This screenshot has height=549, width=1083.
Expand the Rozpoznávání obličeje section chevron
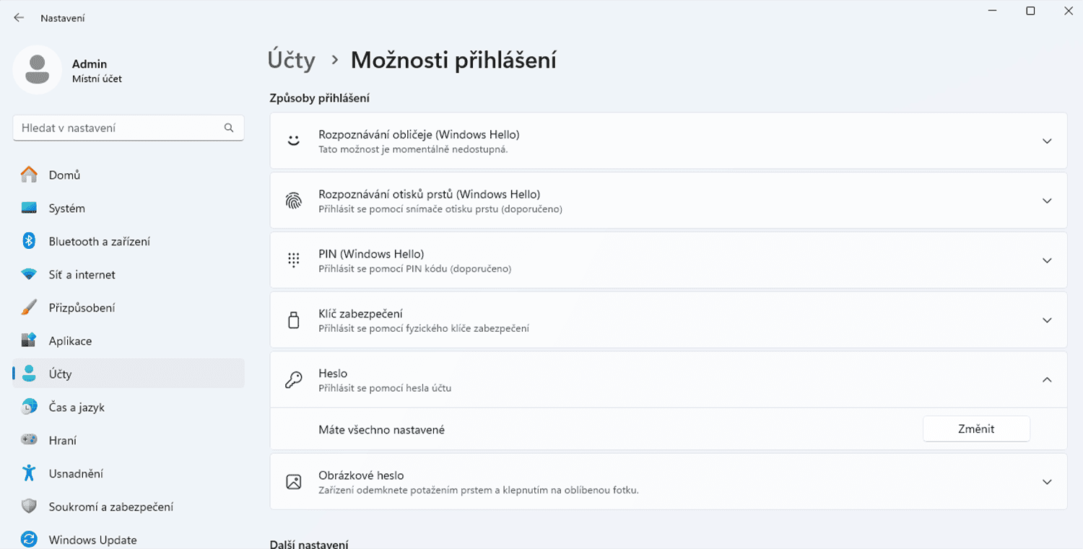point(1047,141)
